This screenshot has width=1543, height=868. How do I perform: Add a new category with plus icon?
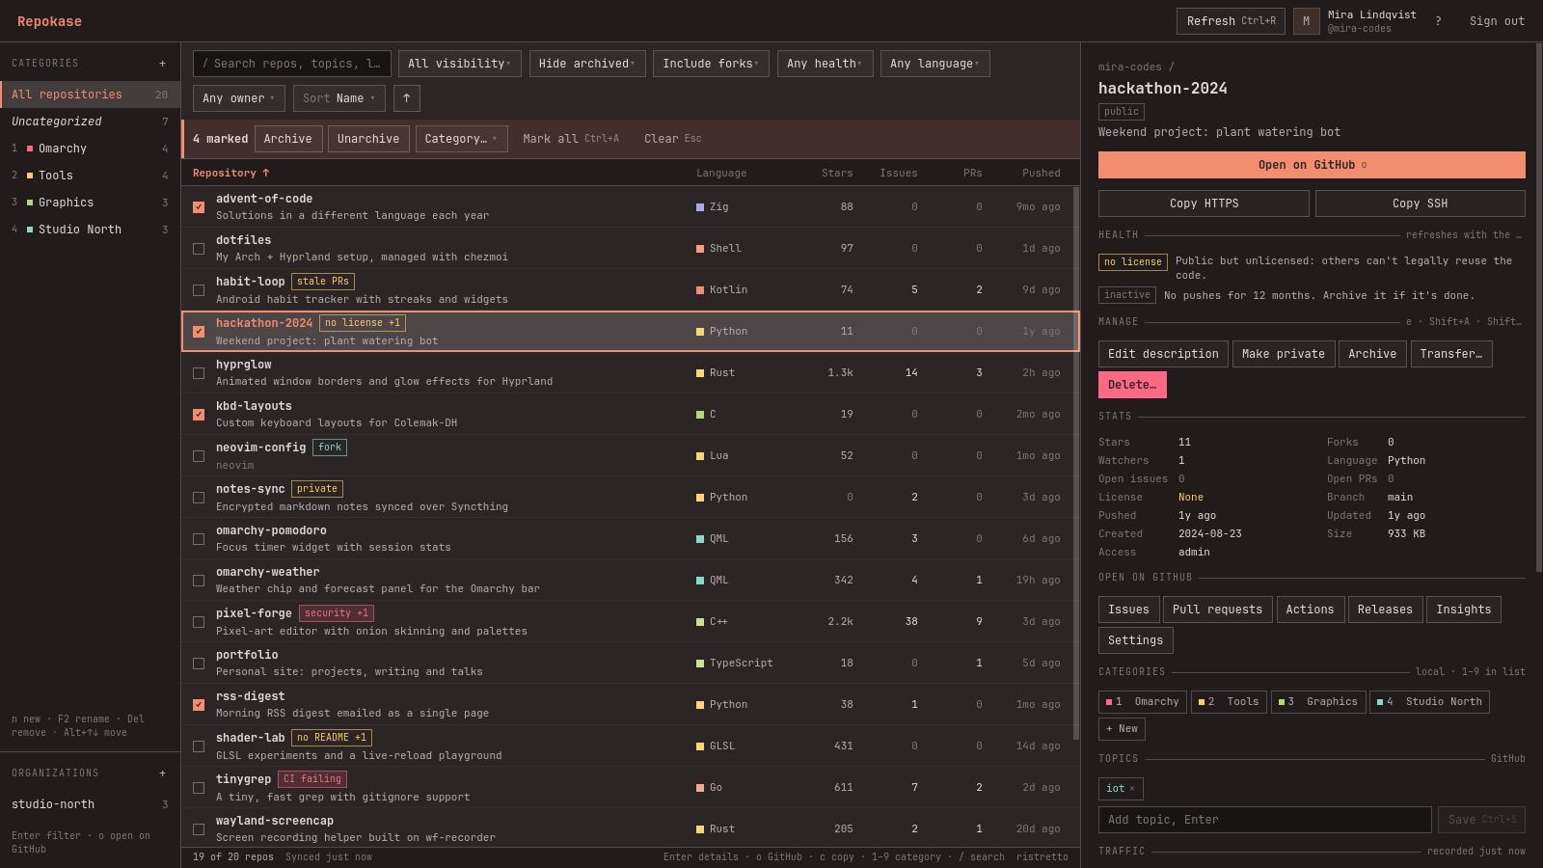click(x=162, y=64)
